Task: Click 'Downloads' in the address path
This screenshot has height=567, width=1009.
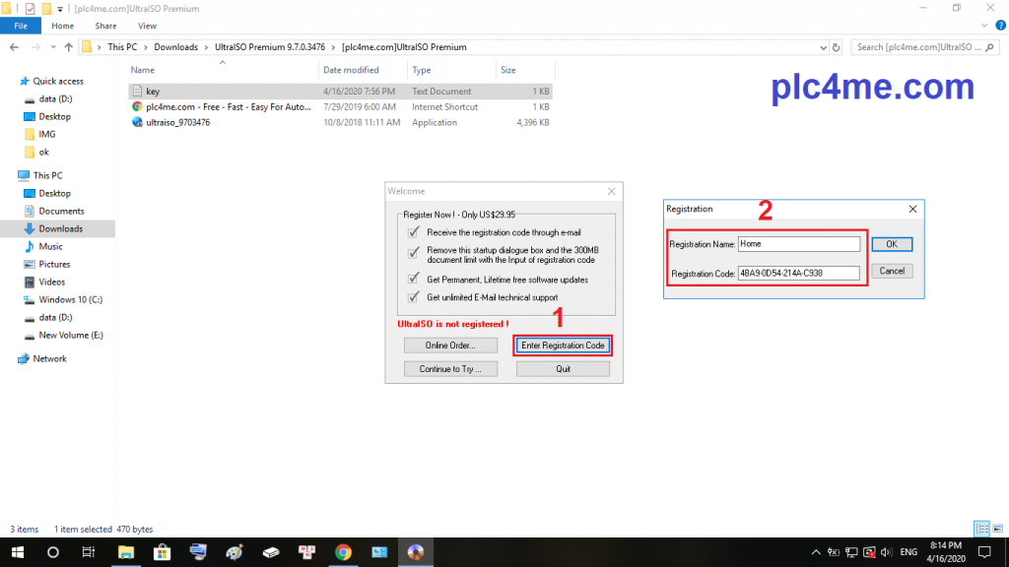Action: click(x=175, y=47)
